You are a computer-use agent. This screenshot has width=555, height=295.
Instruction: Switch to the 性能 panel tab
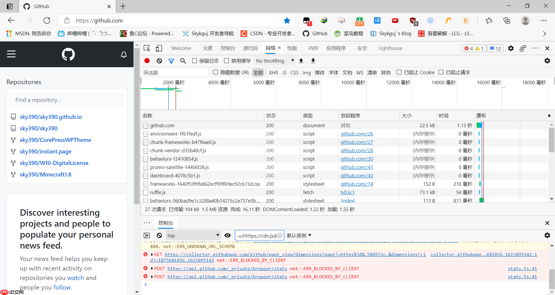point(292,48)
